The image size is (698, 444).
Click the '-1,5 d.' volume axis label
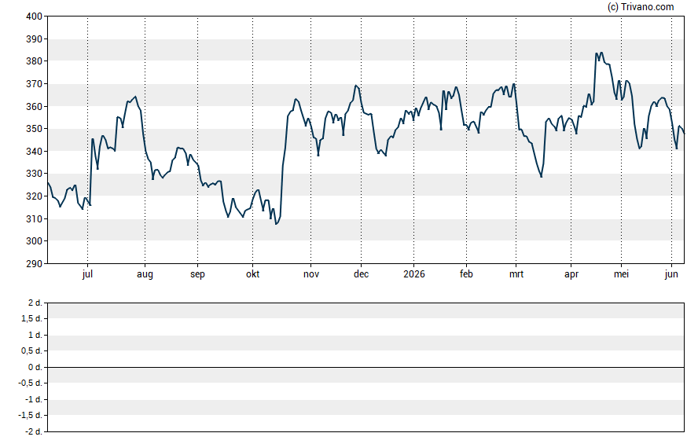tap(31, 415)
